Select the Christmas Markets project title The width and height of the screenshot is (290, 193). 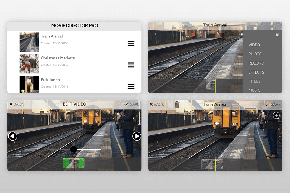[x=58, y=58]
